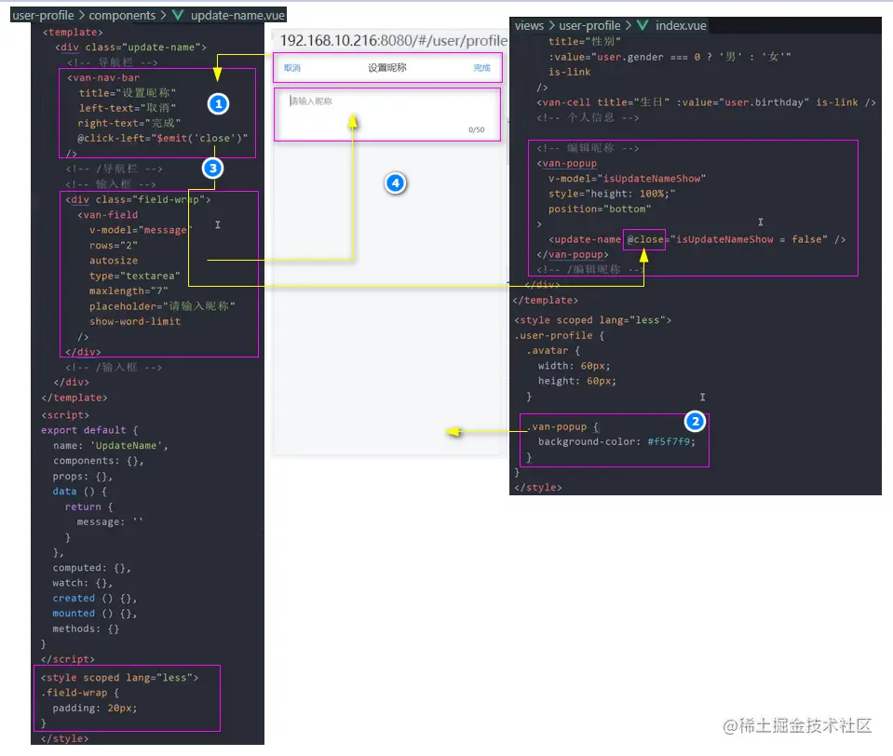Image resolution: width=893 pixels, height=756 pixels.
Task: Click the <van-popup opening tag line
Action: coord(567,163)
